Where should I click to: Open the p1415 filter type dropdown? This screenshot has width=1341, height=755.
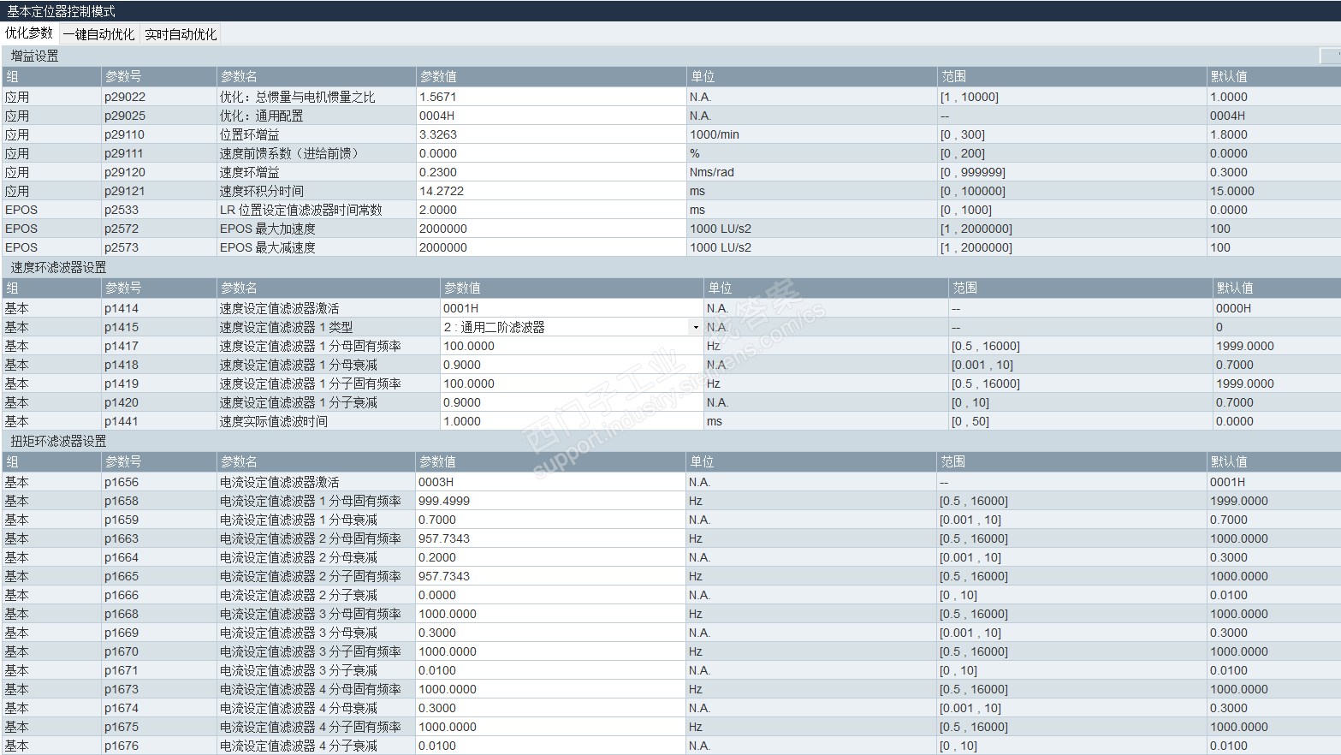(696, 327)
